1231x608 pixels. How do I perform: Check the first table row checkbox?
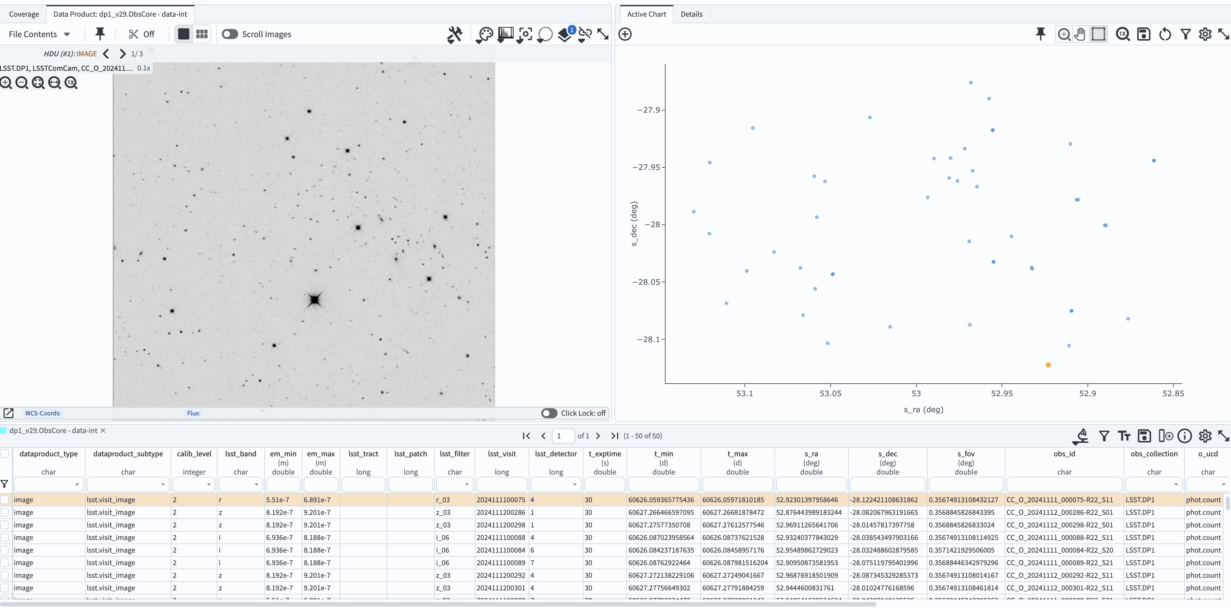pyautogui.click(x=5, y=499)
